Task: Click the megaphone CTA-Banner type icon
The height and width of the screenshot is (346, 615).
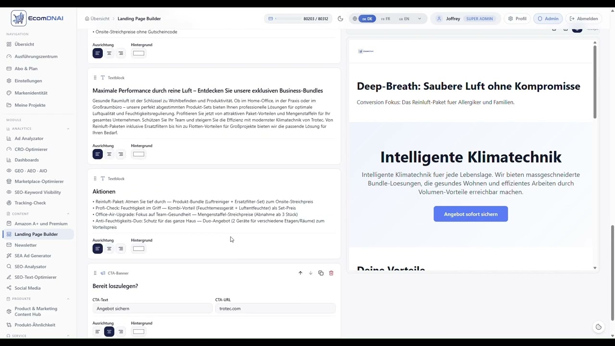Action: [103, 273]
